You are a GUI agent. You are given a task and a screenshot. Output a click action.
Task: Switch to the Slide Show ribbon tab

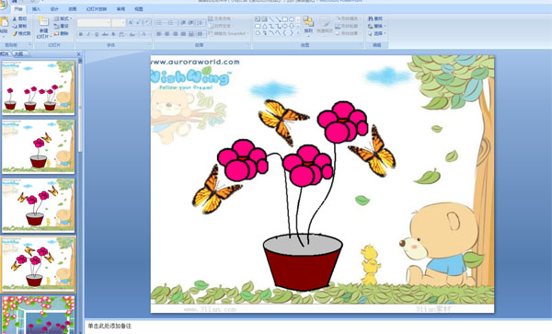click(x=97, y=9)
